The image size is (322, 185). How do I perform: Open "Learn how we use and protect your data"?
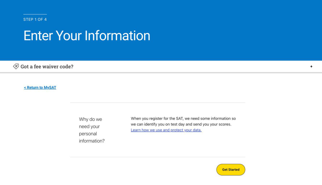[x=166, y=130]
